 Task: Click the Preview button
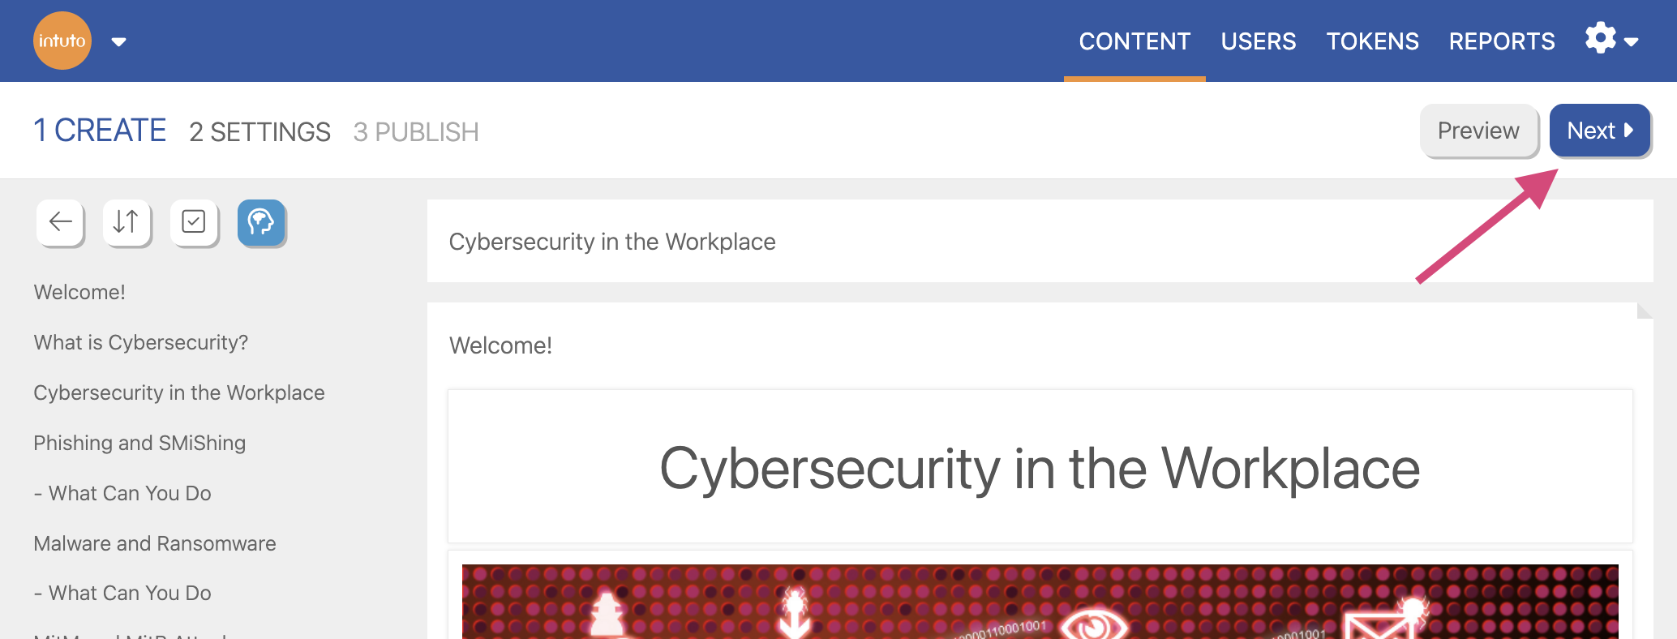pyautogui.click(x=1478, y=131)
